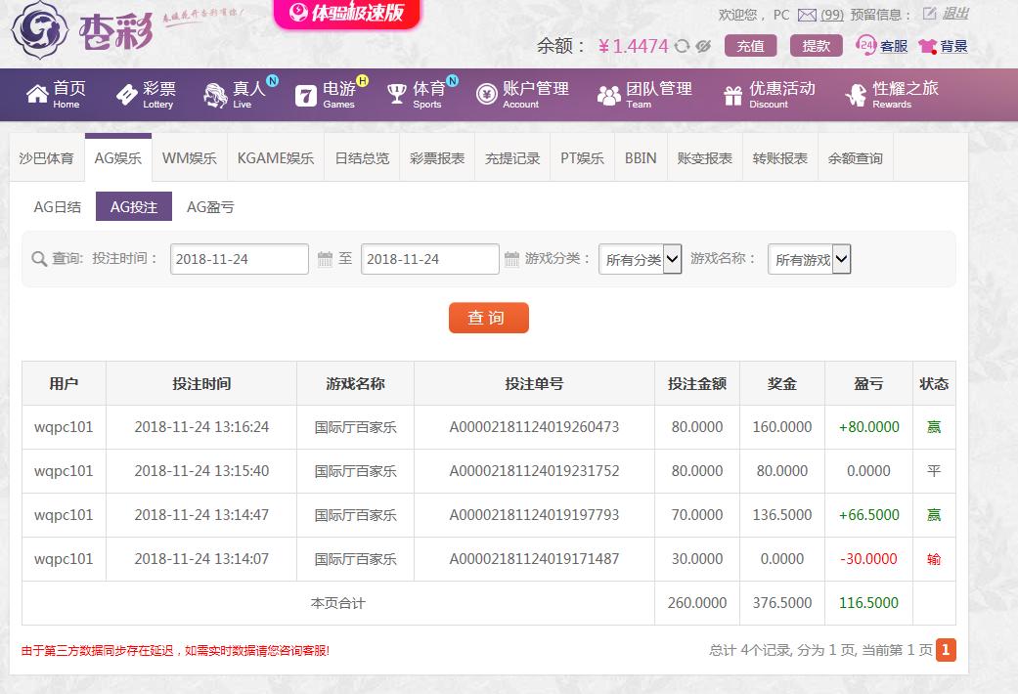The image size is (1018, 694).
Task: Click the 背景 link
Action: coord(953,46)
